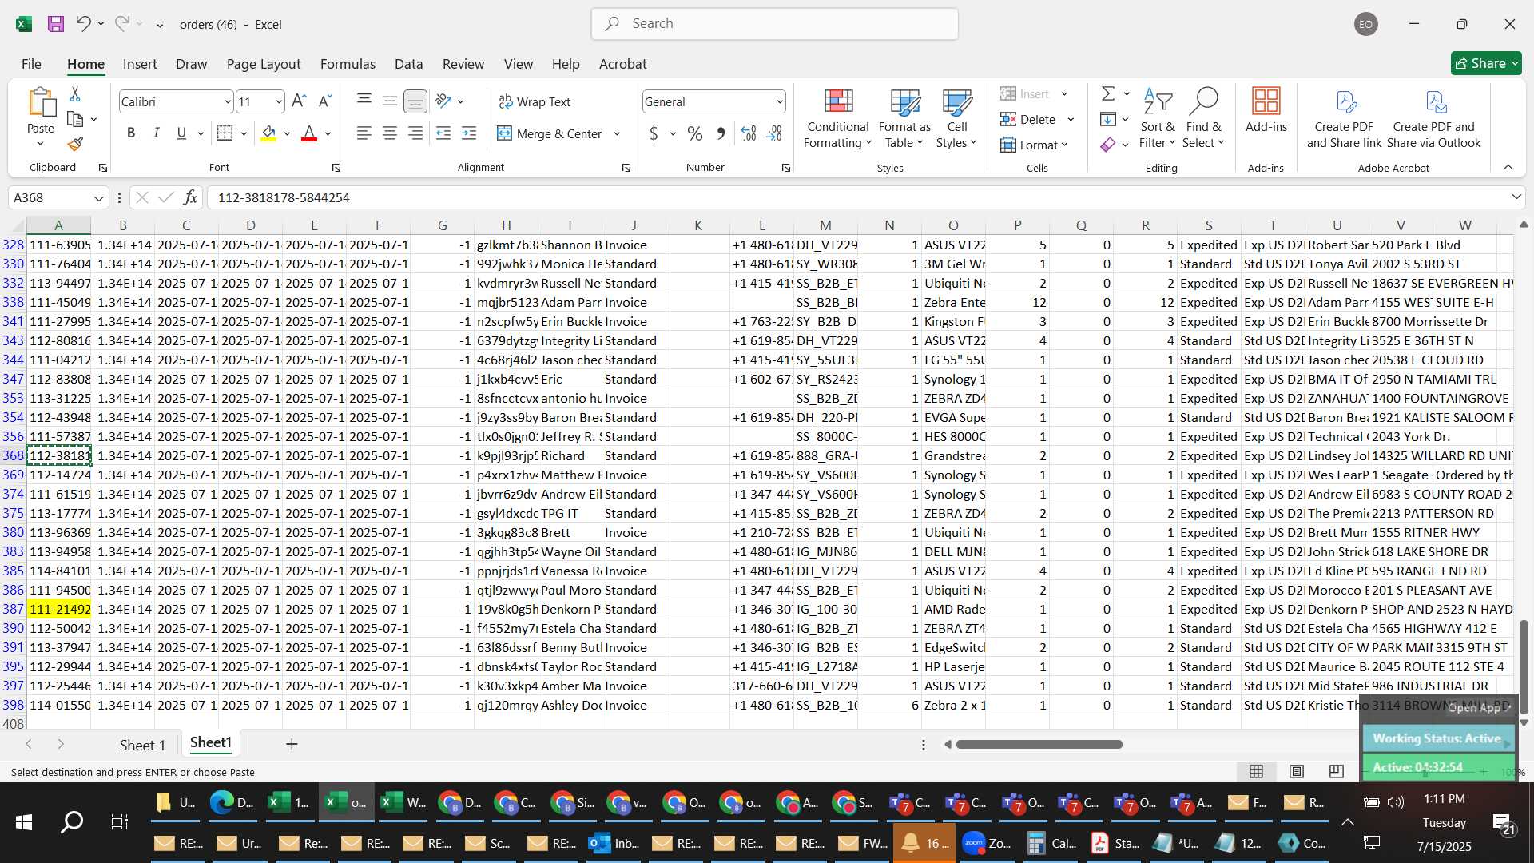This screenshot has width=1534, height=863.
Task: Toggle Underline formatting
Action: click(182, 133)
